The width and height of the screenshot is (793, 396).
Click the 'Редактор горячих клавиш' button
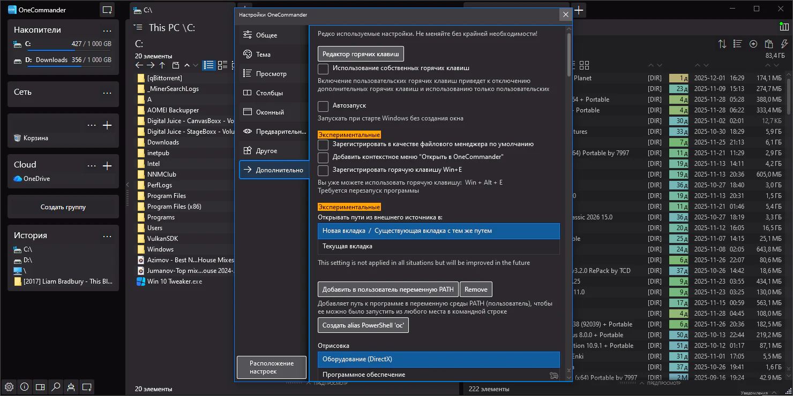tap(361, 54)
